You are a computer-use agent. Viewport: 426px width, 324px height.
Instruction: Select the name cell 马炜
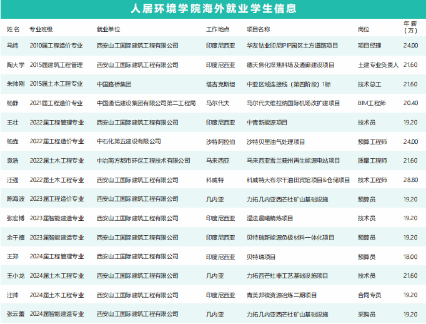12,46
